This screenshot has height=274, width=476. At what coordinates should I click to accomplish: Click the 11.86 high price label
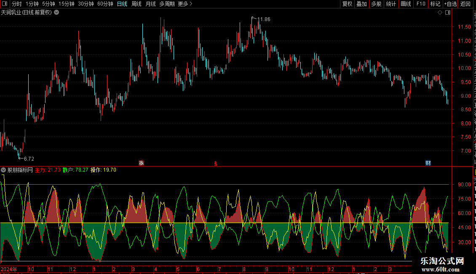[264, 19]
